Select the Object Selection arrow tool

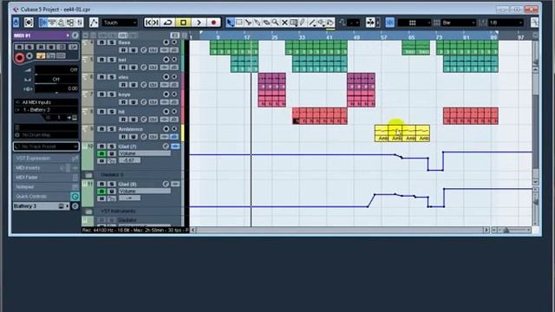[231, 23]
